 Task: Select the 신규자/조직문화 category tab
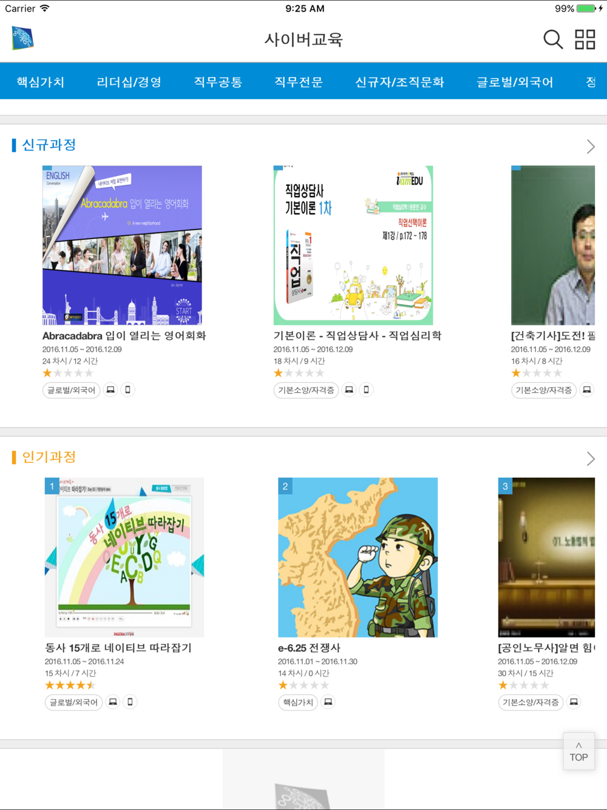[399, 81]
